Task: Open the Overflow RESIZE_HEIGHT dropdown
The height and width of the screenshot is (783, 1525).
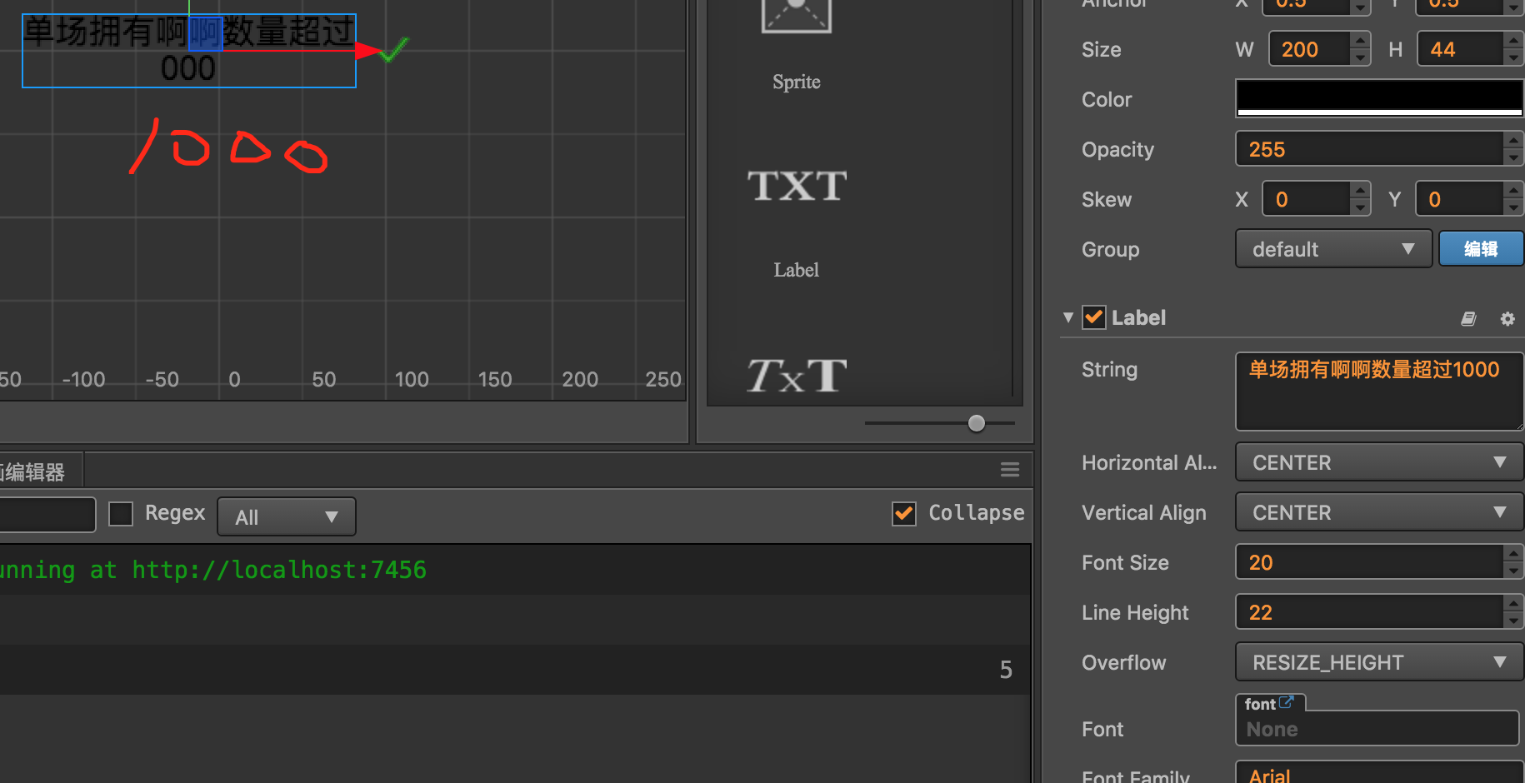Action: 1379,662
